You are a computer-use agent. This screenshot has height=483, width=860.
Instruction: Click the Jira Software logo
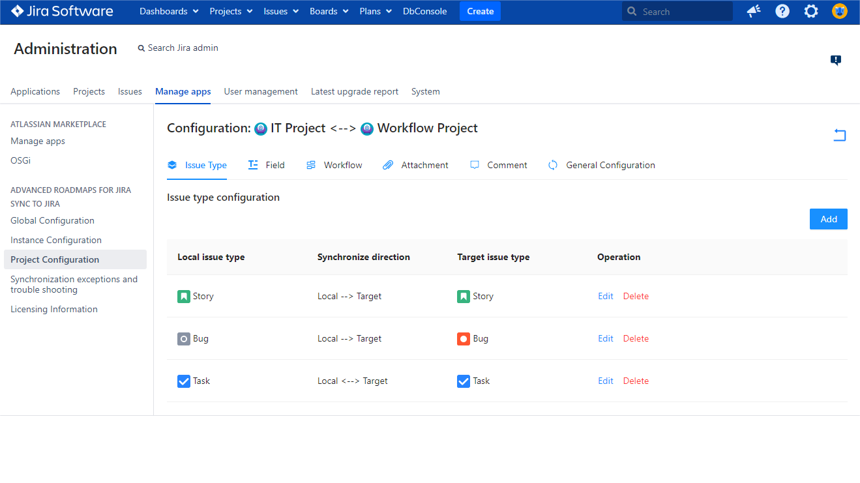point(62,11)
